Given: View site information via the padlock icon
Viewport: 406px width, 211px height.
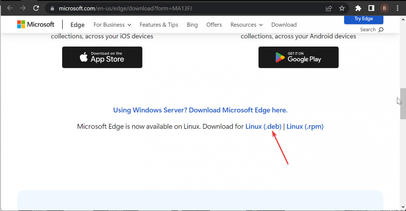Looking at the screenshot, I should tap(51, 8).
